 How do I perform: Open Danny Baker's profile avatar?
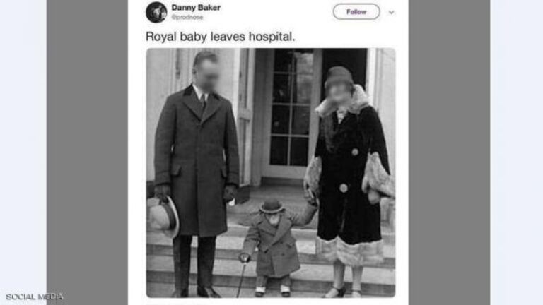[156, 12]
